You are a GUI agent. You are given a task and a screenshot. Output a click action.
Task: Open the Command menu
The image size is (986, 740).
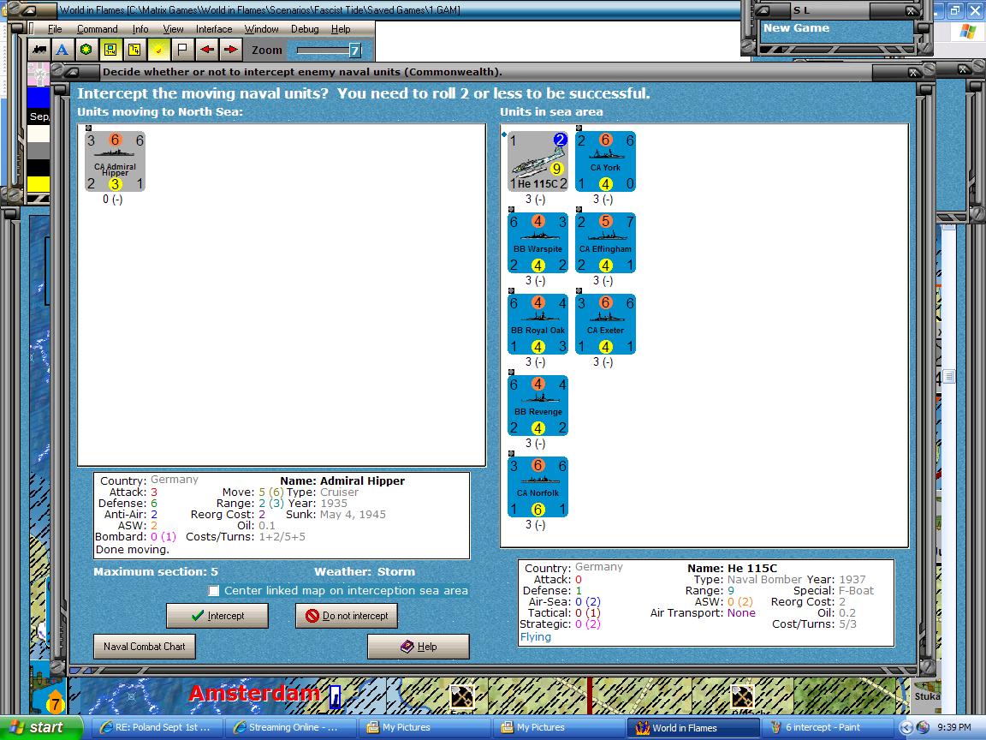[x=97, y=29]
